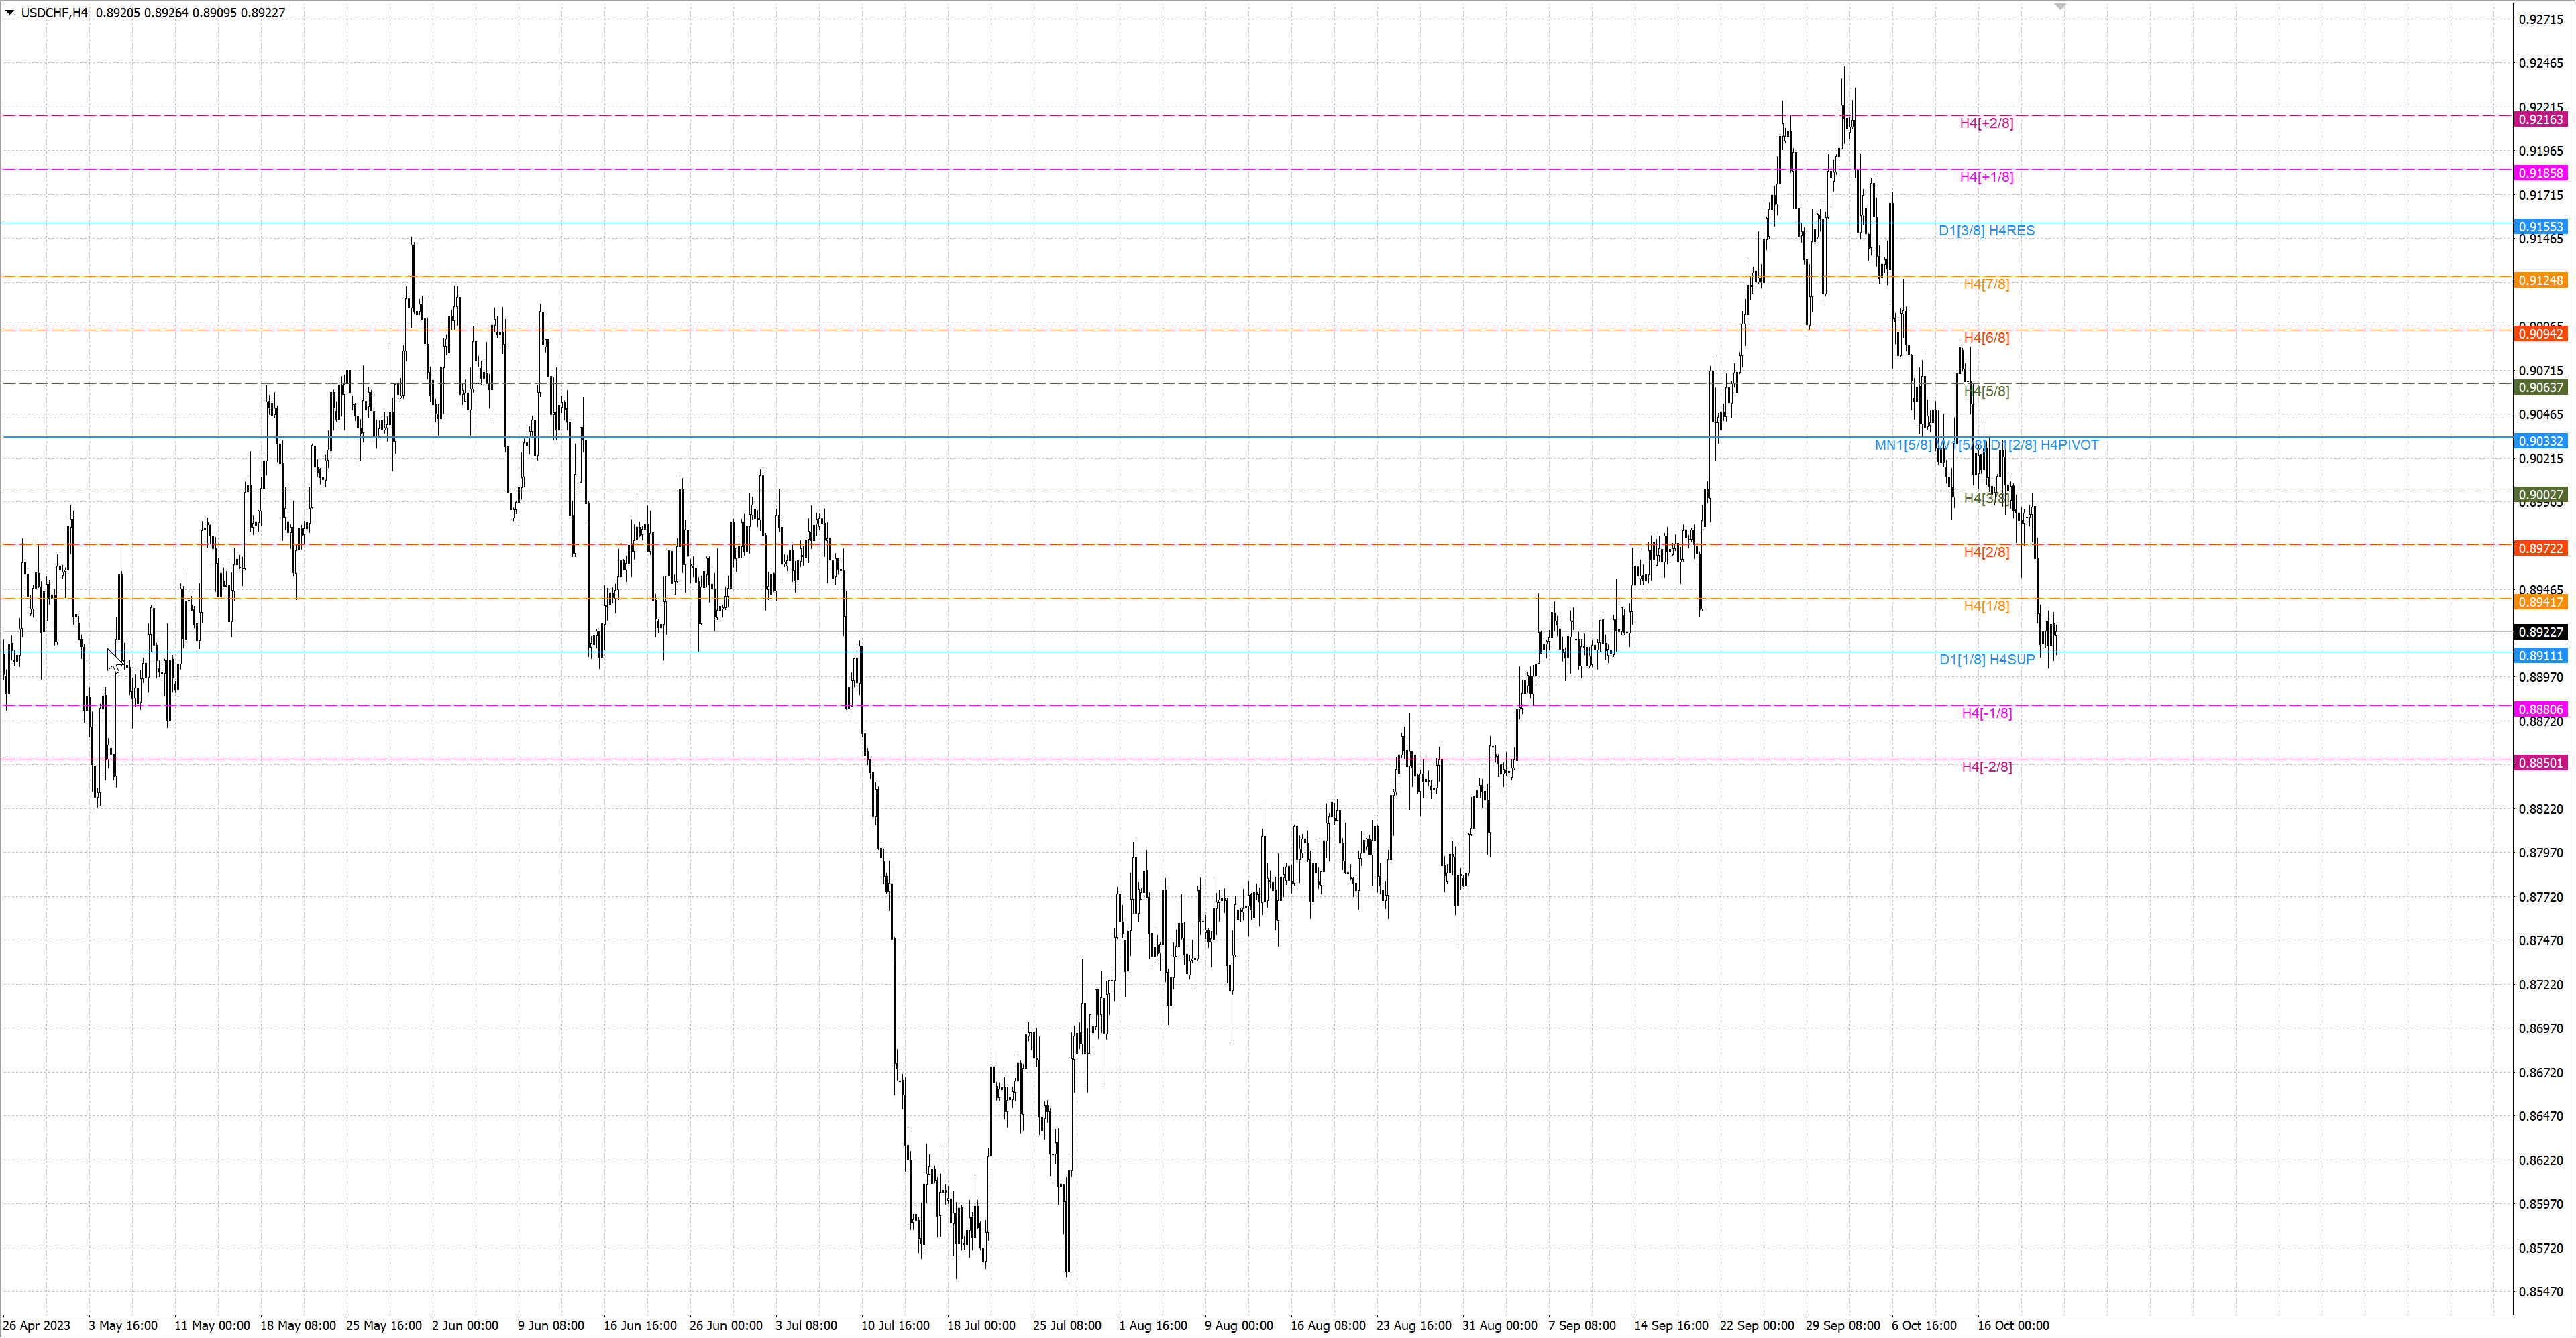Screen dimensions: 2576x1338
Task: Click the H4[7/8] line label
Action: tap(1986, 284)
